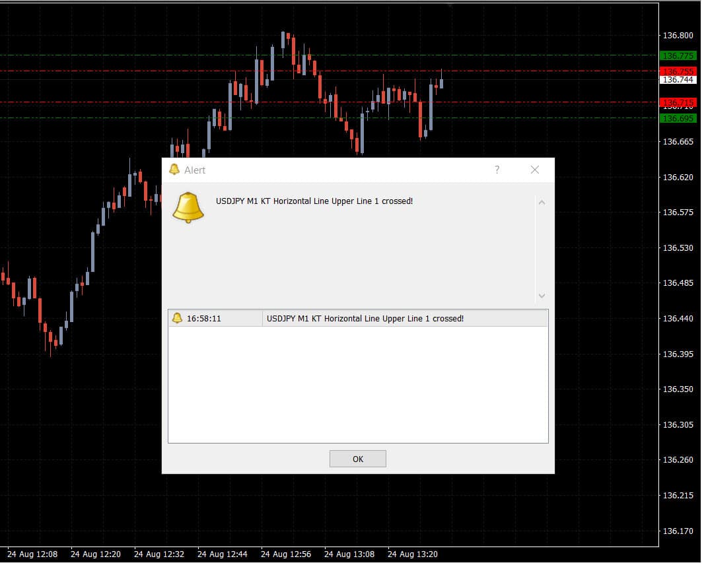
Task: Click the 24 Aug 13:20 time label
Action: pos(412,554)
